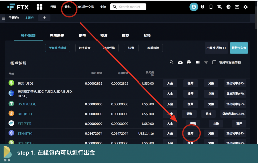This screenshot has width=258, height=164.
Task: Click the USDT Tether coin icon
Action: pos(11,104)
